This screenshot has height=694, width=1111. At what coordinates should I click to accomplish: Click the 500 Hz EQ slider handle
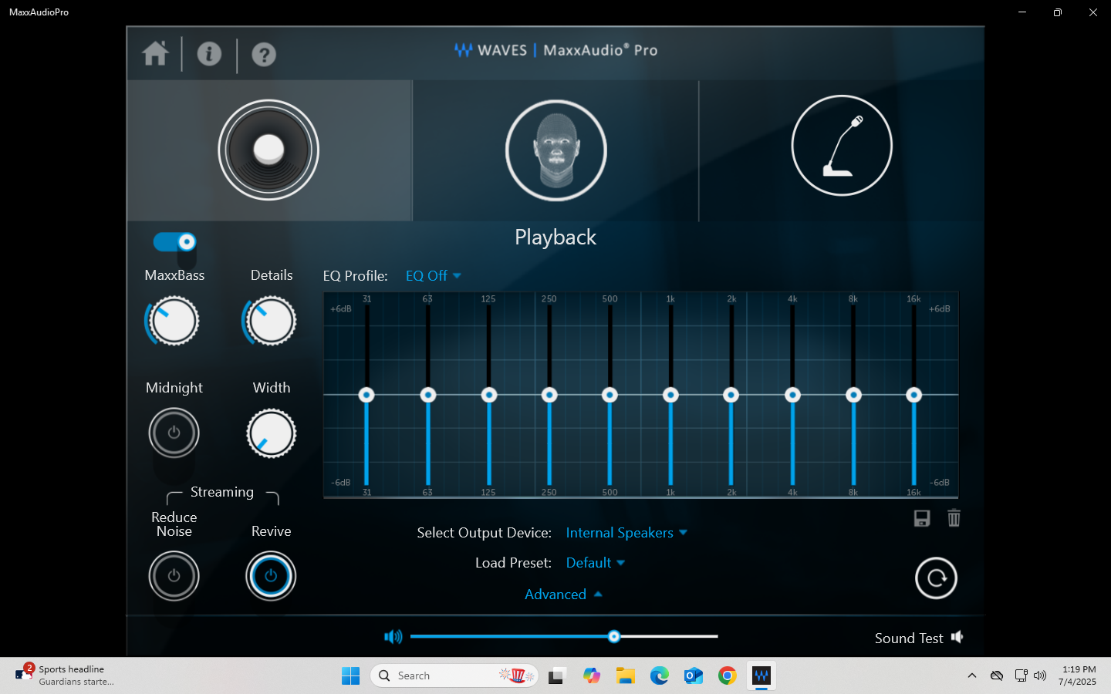[610, 395]
